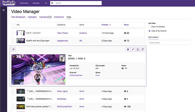Open clip in new window icon
The height and width of the screenshot is (112, 195).
[x=143, y=49]
